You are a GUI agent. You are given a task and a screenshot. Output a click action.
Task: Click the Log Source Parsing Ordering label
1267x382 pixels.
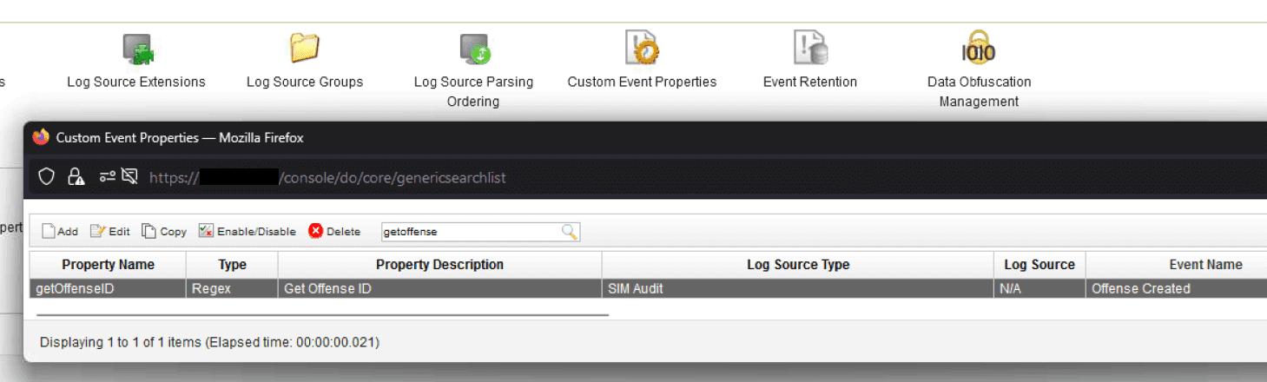tap(473, 91)
